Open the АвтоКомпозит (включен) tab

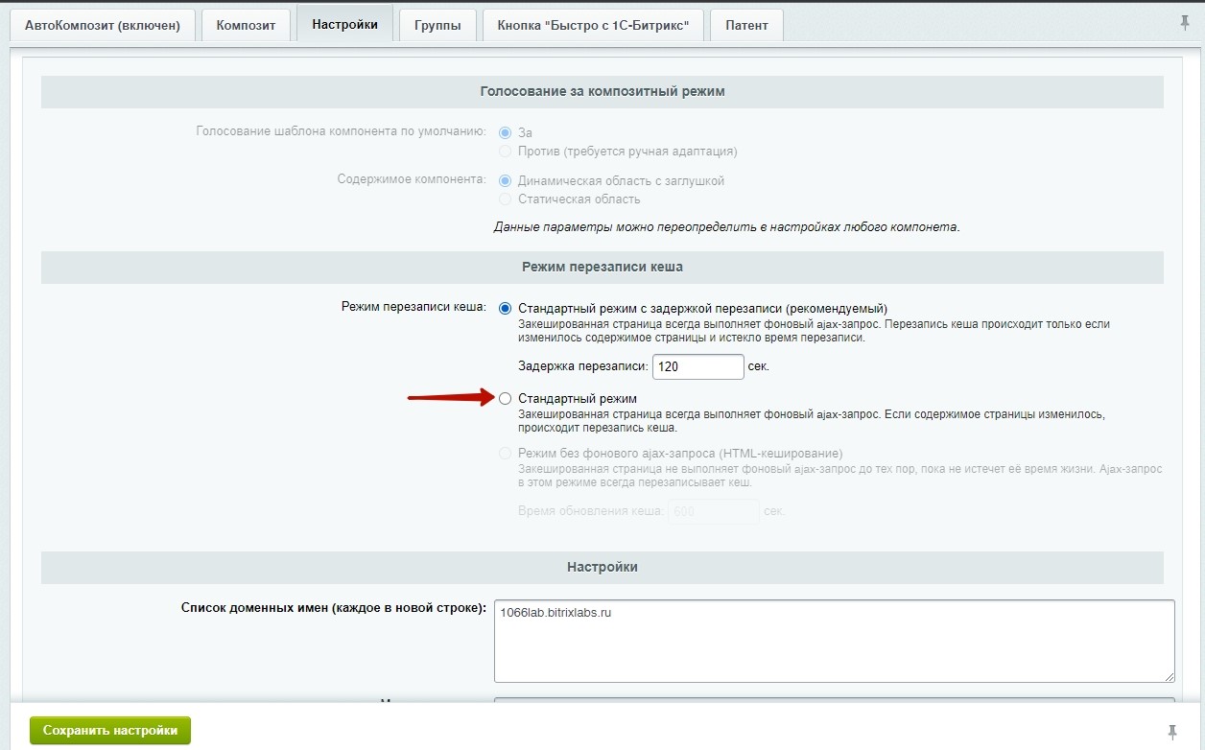point(103,26)
